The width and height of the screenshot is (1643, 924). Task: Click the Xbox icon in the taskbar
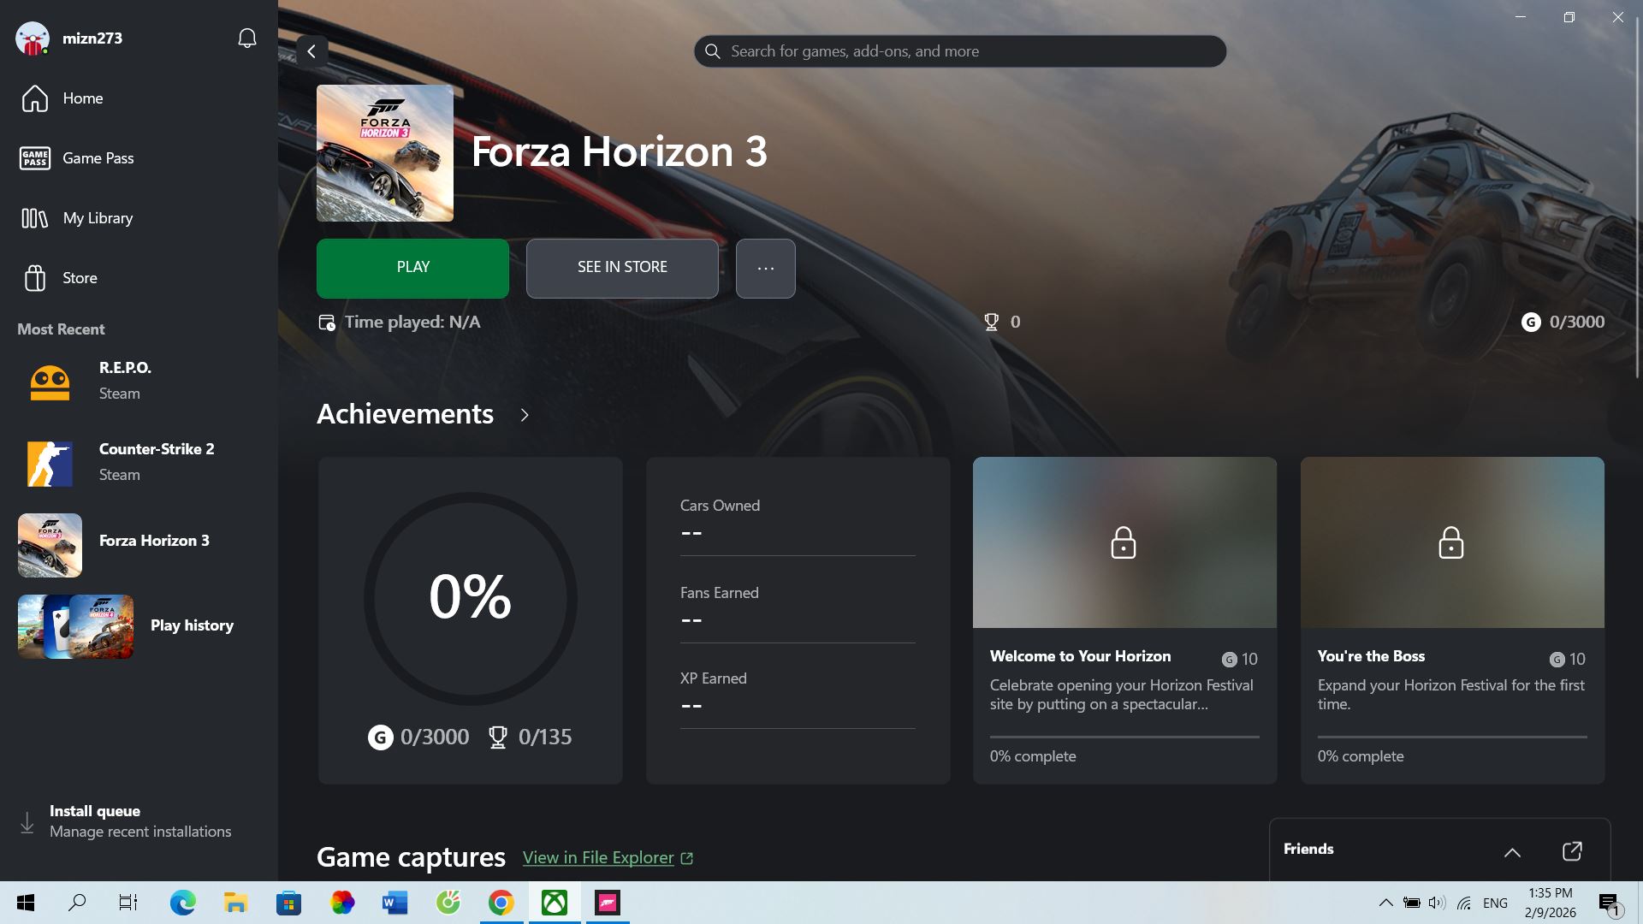tap(554, 903)
